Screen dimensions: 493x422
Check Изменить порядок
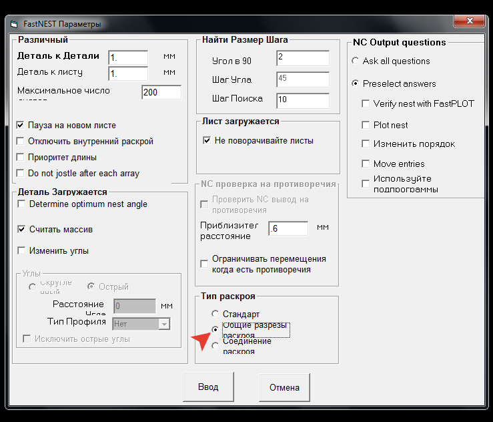pos(366,144)
